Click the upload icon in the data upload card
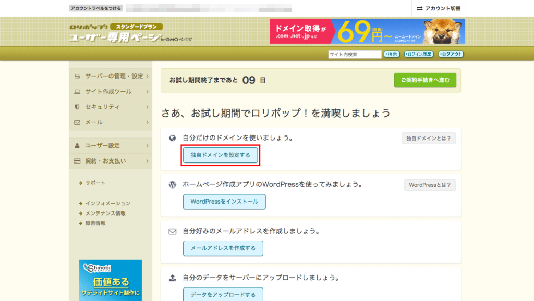 (x=172, y=278)
